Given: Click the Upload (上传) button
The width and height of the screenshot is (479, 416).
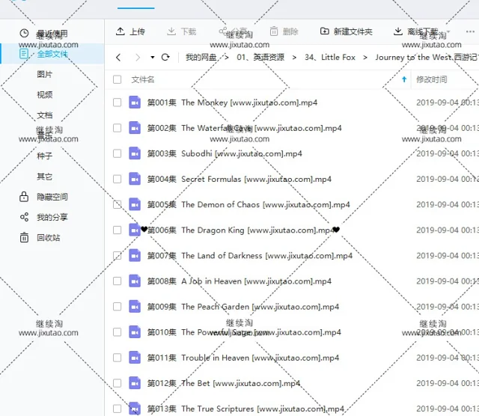Looking at the screenshot, I should coord(130,31).
